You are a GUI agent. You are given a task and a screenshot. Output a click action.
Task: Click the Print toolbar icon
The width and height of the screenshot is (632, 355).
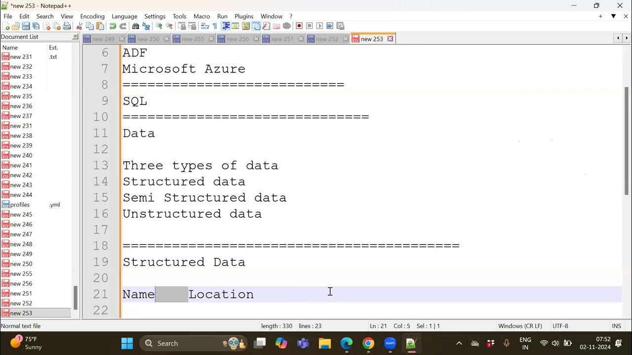[66, 26]
